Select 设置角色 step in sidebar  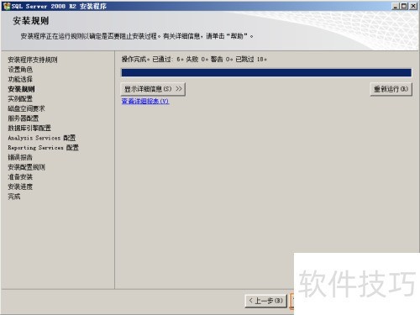[x=20, y=70]
